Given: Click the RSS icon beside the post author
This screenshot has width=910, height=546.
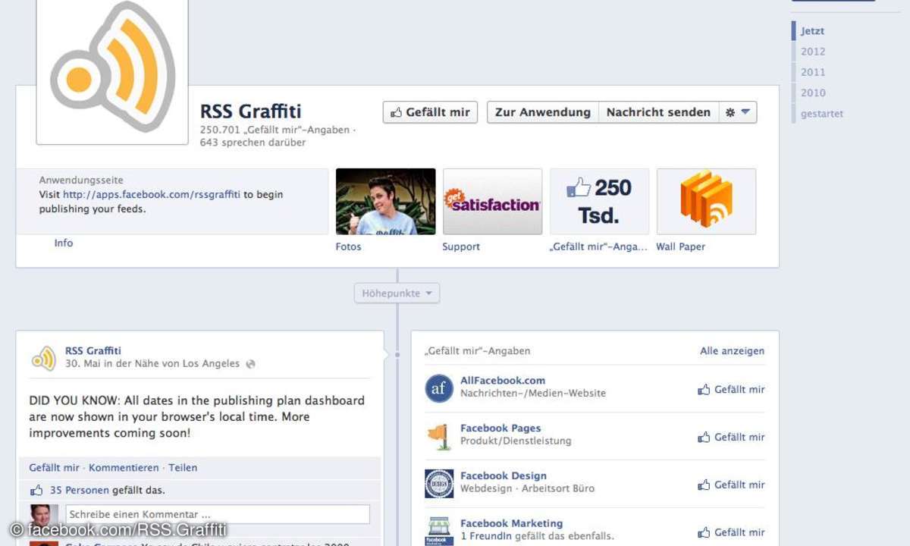Looking at the screenshot, I should 44,358.
